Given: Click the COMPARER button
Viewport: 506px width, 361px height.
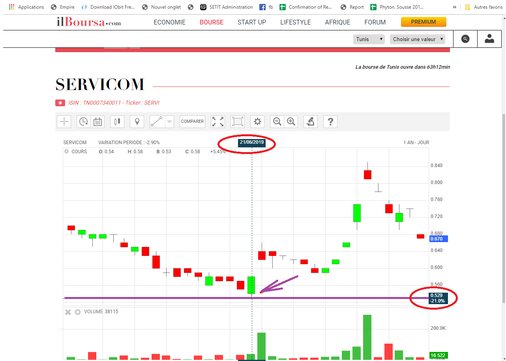Looking at the screenshot, I should point(192,122).
